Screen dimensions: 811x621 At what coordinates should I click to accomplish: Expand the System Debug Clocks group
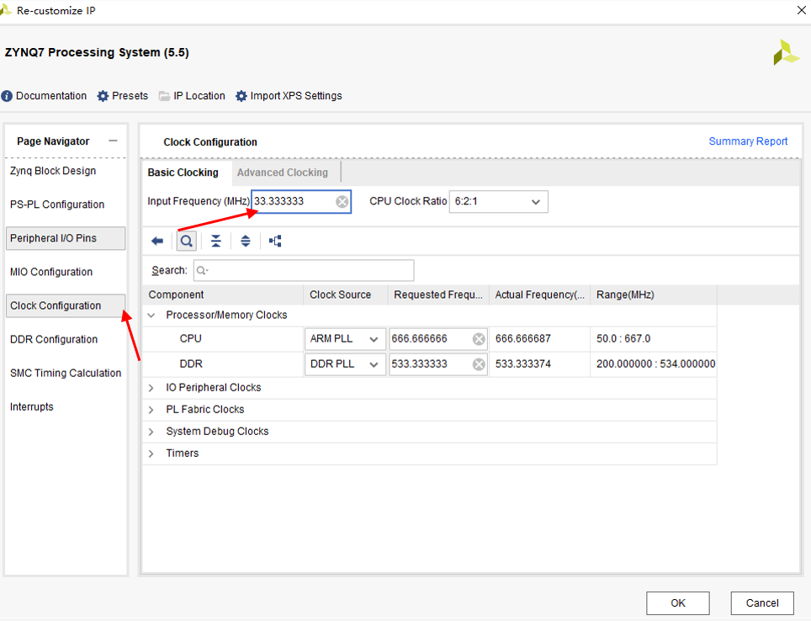(151, 432)
